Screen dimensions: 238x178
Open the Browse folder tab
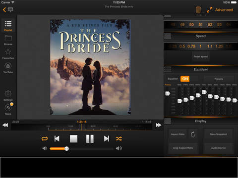8,40
